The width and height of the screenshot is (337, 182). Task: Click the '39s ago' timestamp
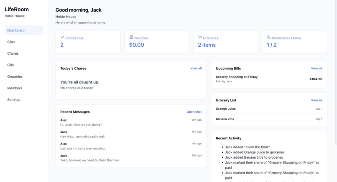point(197,155)
